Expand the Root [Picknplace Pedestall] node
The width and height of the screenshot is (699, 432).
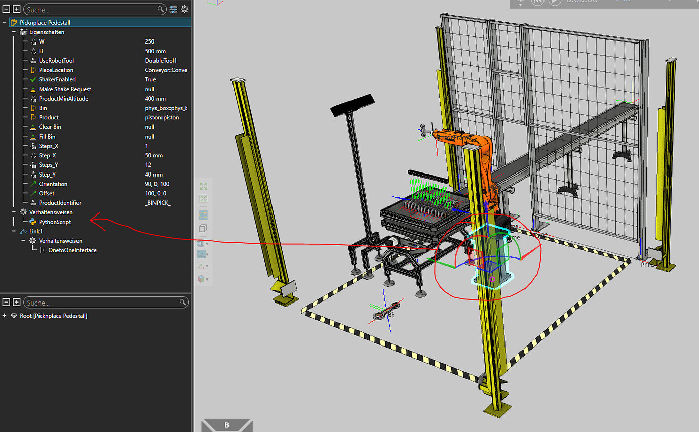coord(5,316)
